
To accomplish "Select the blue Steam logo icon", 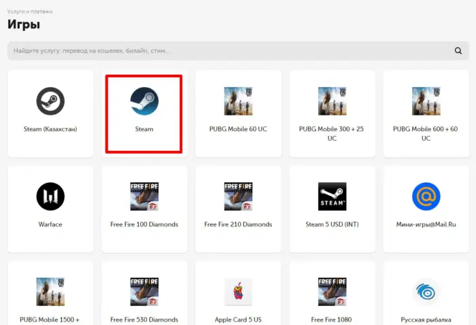I will [x=144, y=101].
